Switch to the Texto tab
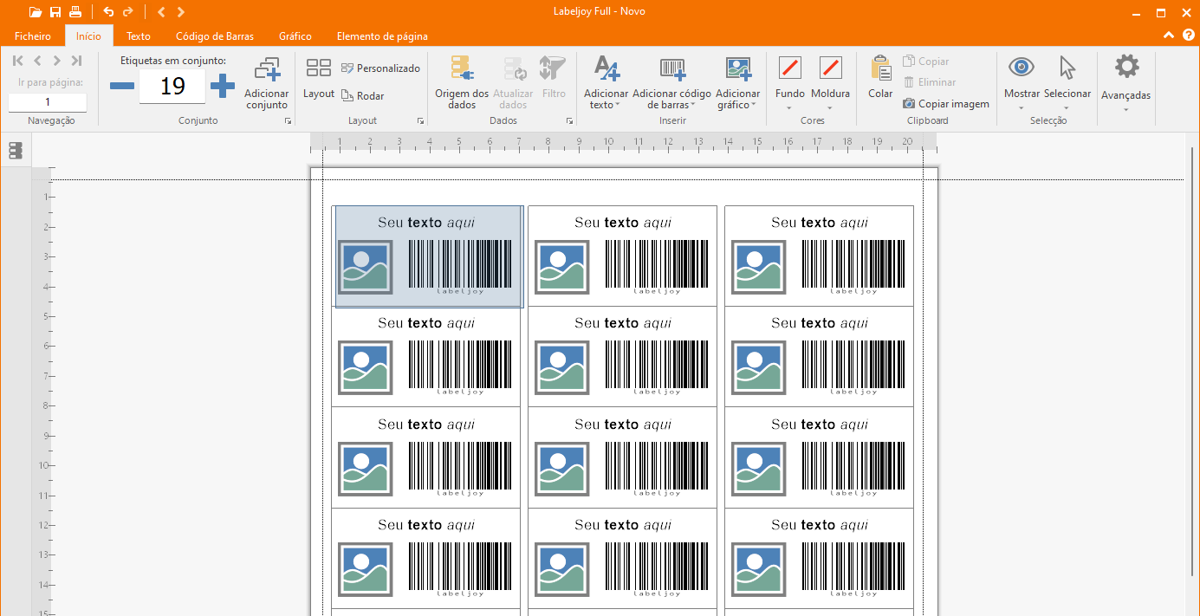This screenshot has width=1200, height=616. (x=139, y=36)
